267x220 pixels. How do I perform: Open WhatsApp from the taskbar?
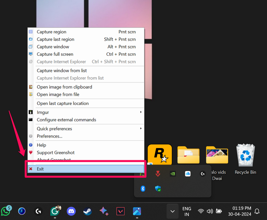(x=6, y=211)
